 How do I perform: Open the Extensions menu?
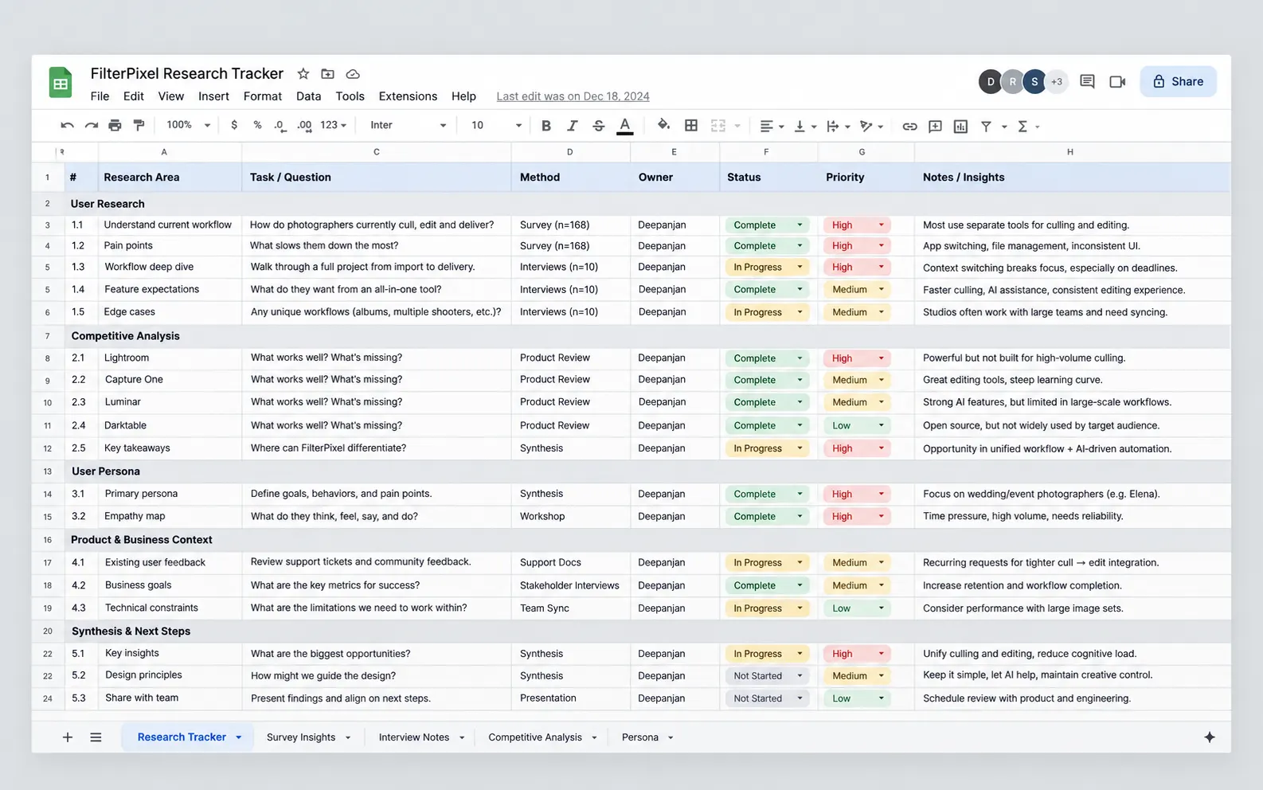[408, 96]
